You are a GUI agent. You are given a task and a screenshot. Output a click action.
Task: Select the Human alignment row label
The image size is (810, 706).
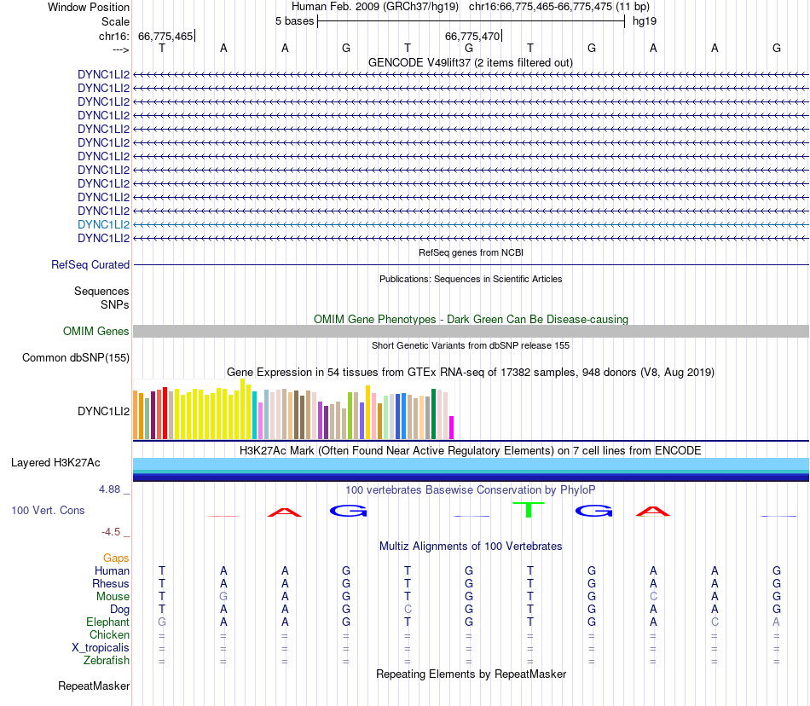pos(112,570)
